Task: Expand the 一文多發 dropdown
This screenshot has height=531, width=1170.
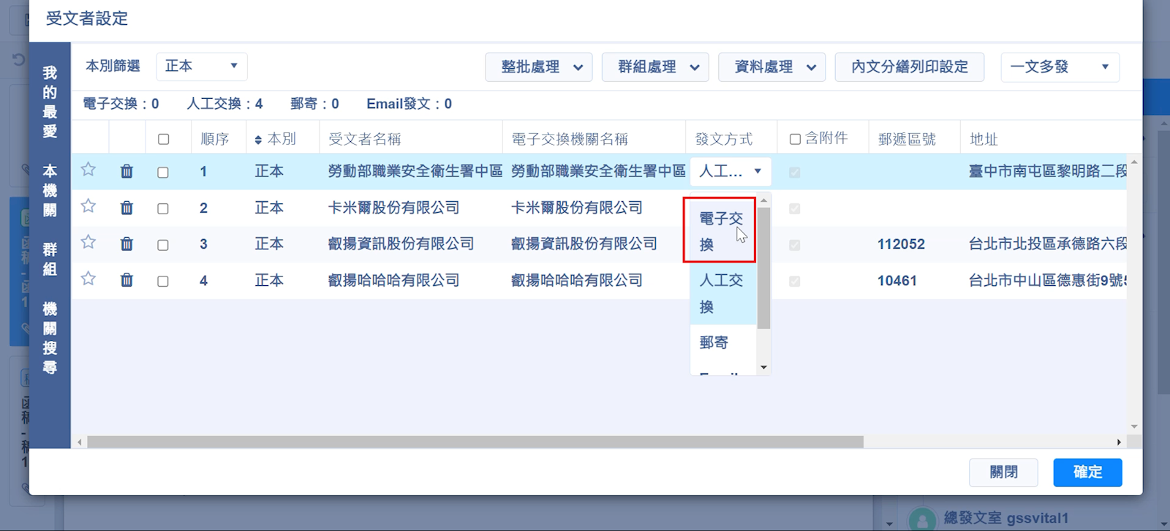Action: (1060, 67)
